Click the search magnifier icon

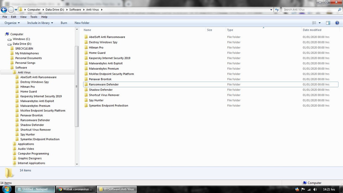tap(340, 10)
